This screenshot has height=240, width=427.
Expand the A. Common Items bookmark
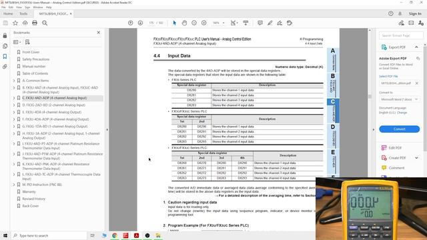14,81
